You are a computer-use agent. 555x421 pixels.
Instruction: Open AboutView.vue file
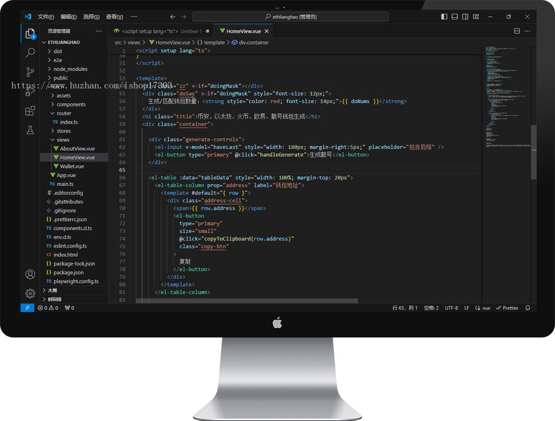click(x=77, y=148)
